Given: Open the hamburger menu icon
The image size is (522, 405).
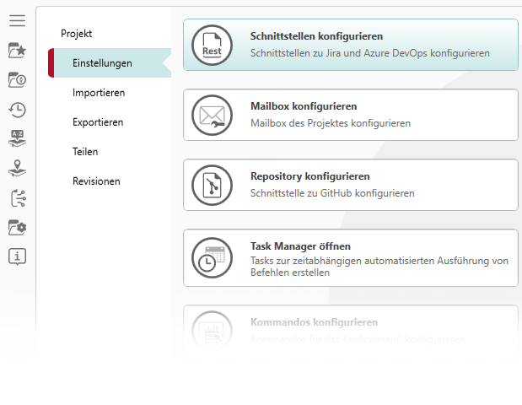Looking at the screenshot, I should [18, 20].
